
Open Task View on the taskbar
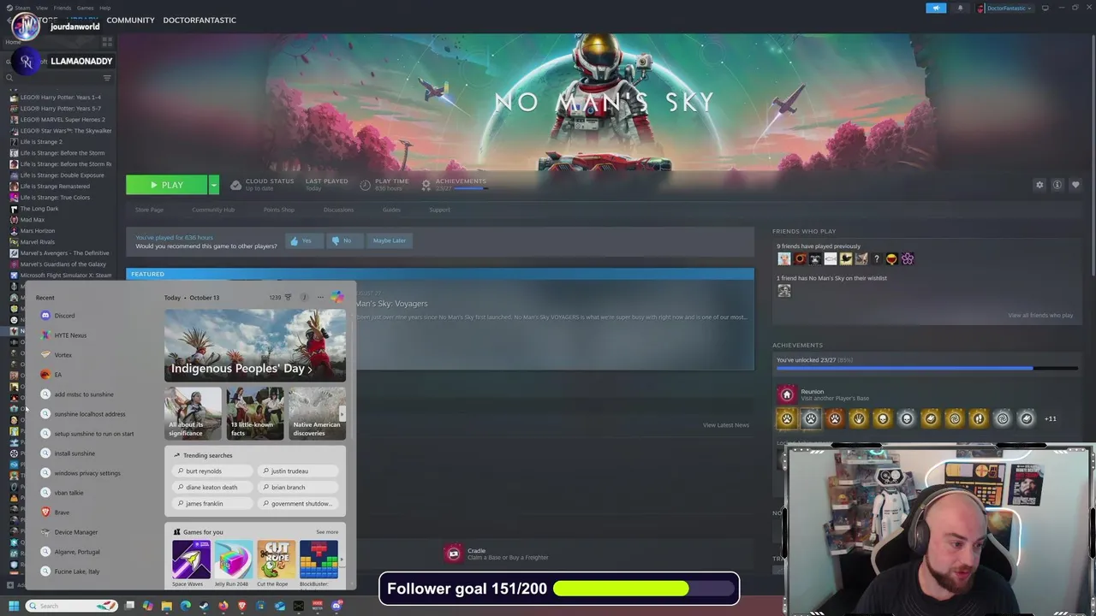129,606
